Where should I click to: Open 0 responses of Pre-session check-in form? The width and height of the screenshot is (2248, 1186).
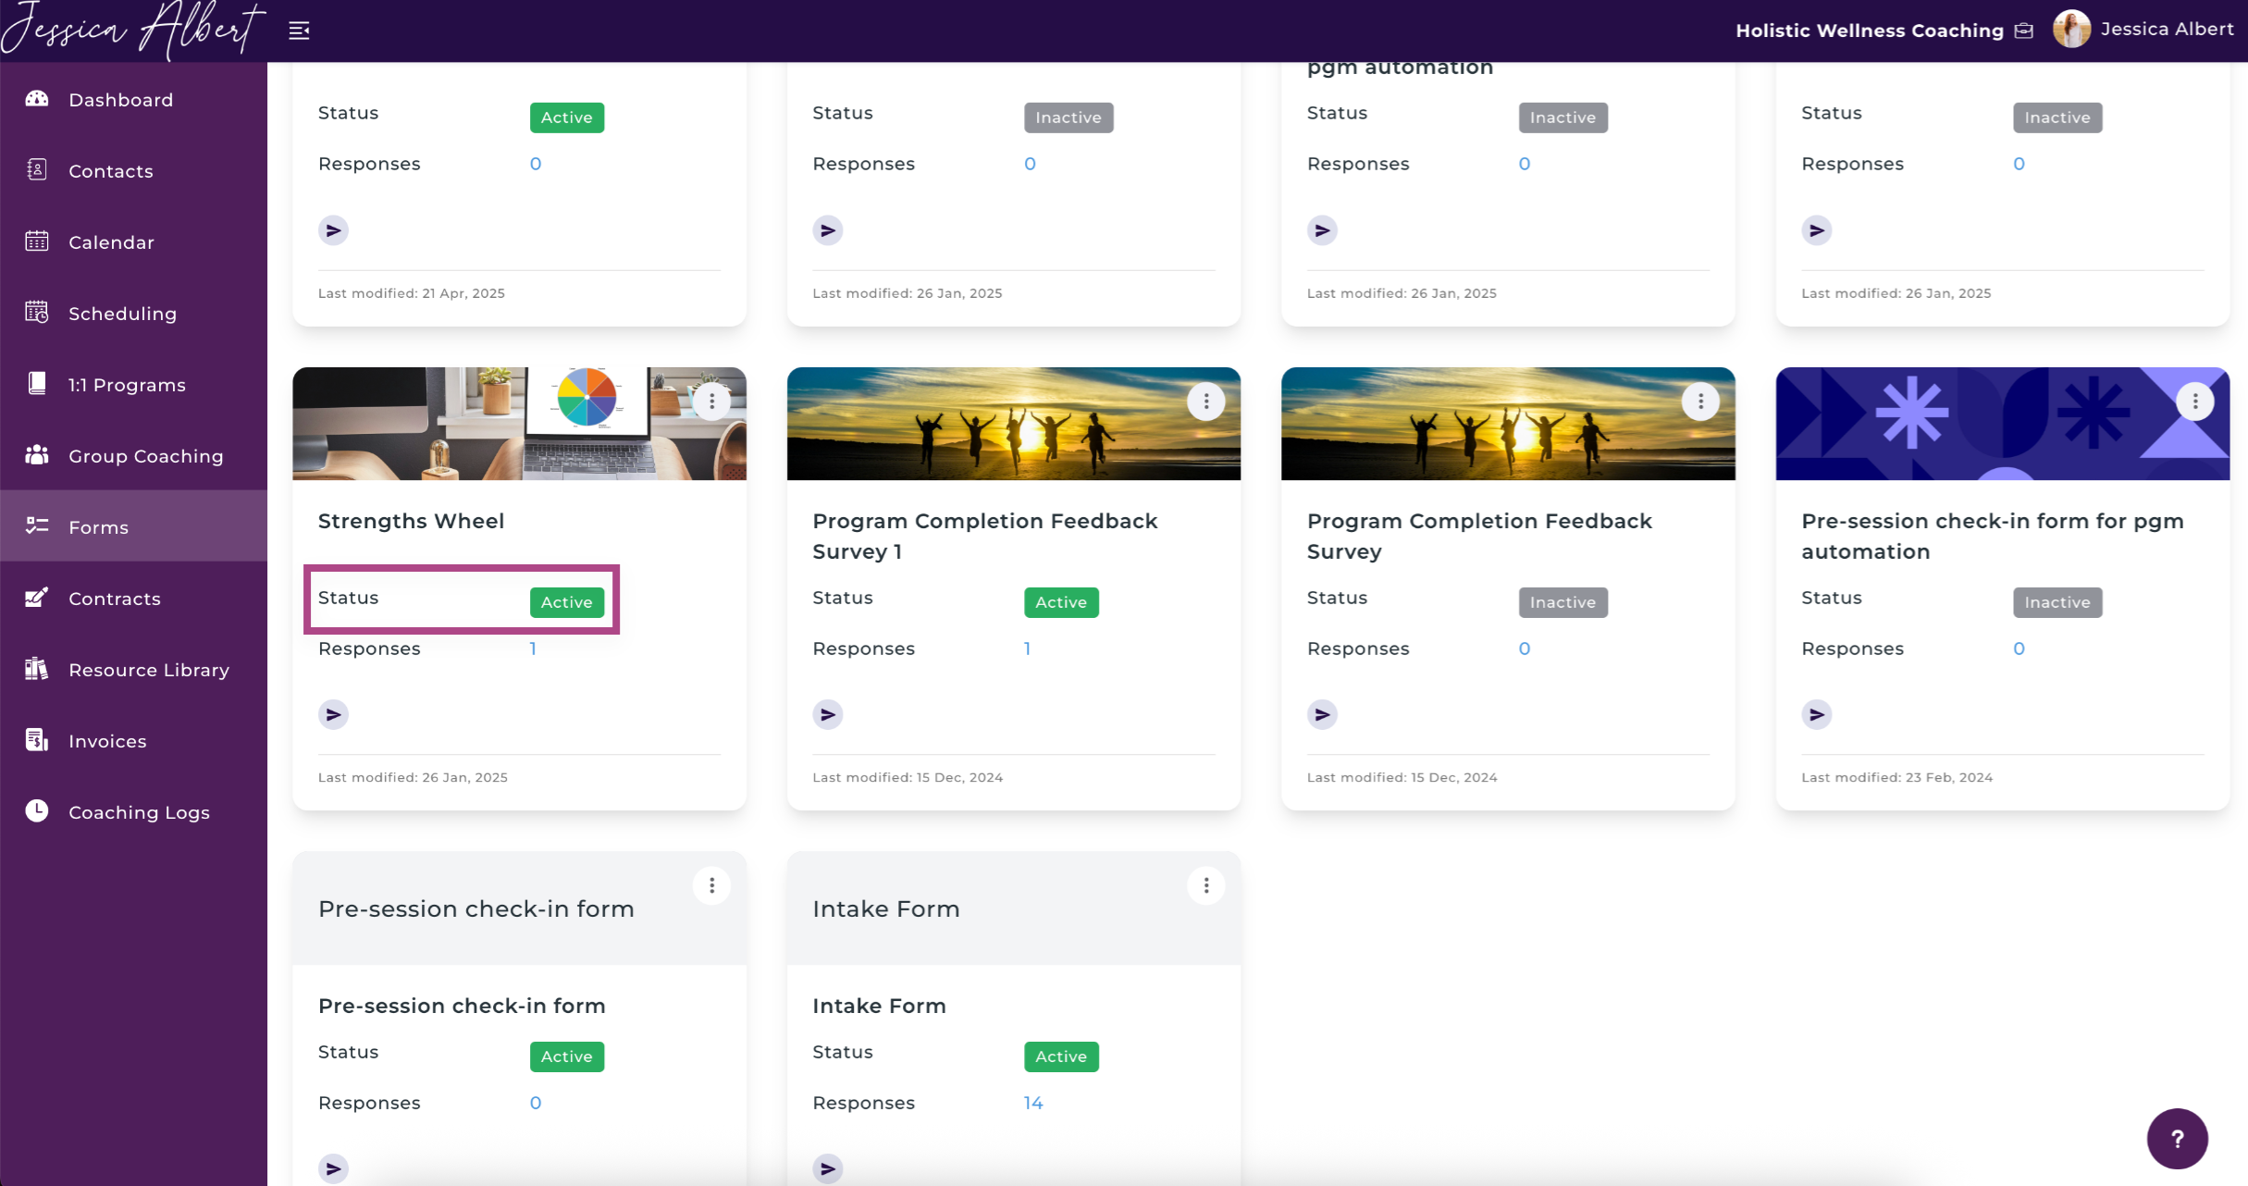click(x=536, y=1103)
